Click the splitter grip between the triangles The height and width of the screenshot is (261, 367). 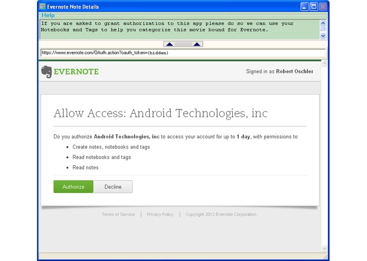(x=183, y=44)
